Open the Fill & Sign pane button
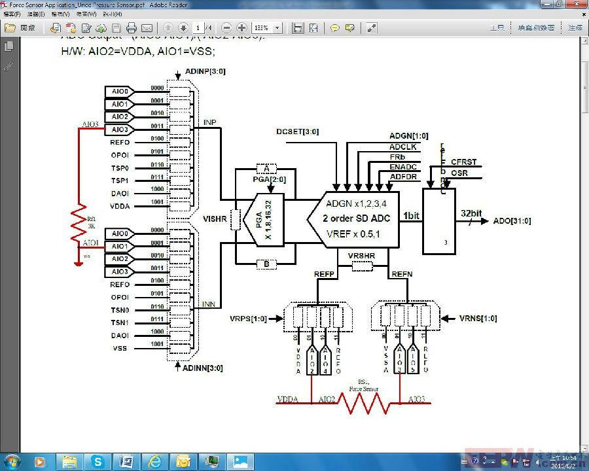The width and height of the screenshot is (589, 471). 536,27
